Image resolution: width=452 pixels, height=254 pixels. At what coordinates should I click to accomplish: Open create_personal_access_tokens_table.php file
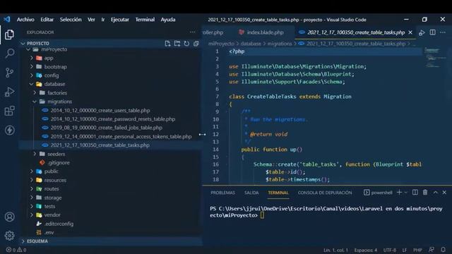click(121, 136)
